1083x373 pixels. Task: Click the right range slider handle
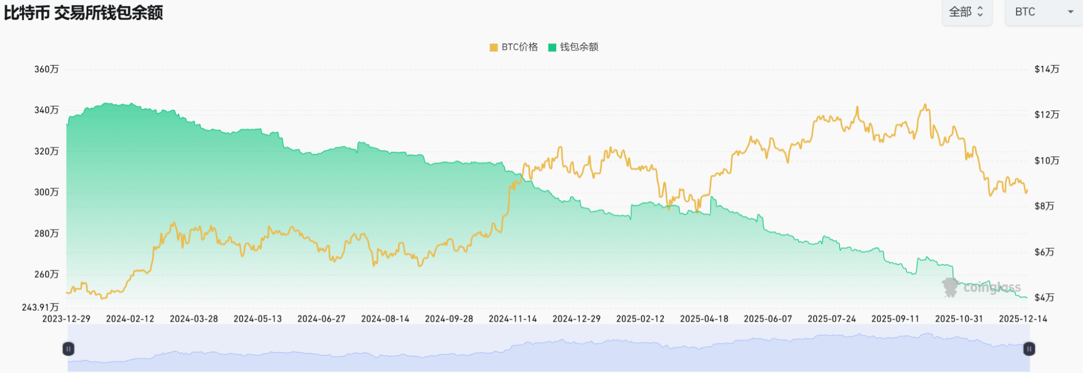(x=1029, y=349)
